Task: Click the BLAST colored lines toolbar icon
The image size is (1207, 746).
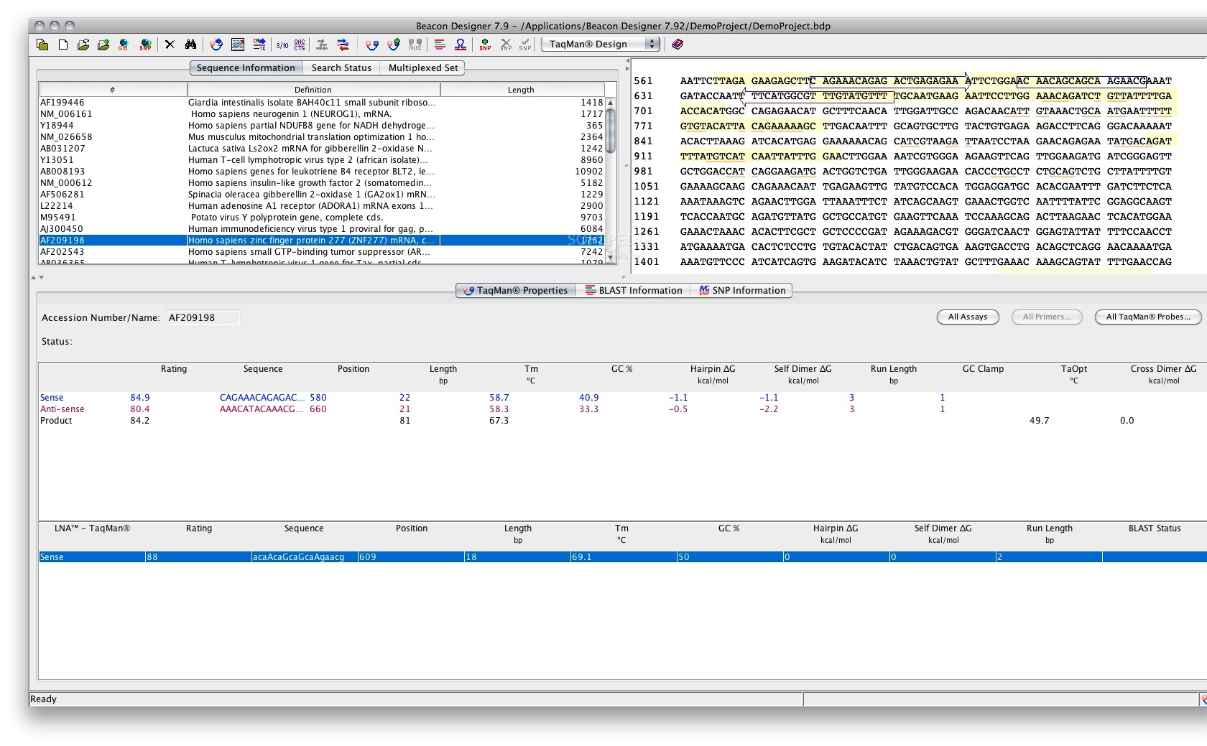Action: click(440, 45)
